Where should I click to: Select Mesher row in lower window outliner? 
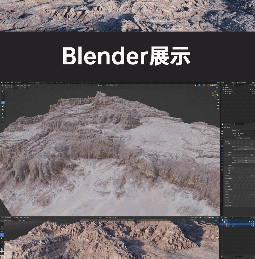click(x=237, y=224)
